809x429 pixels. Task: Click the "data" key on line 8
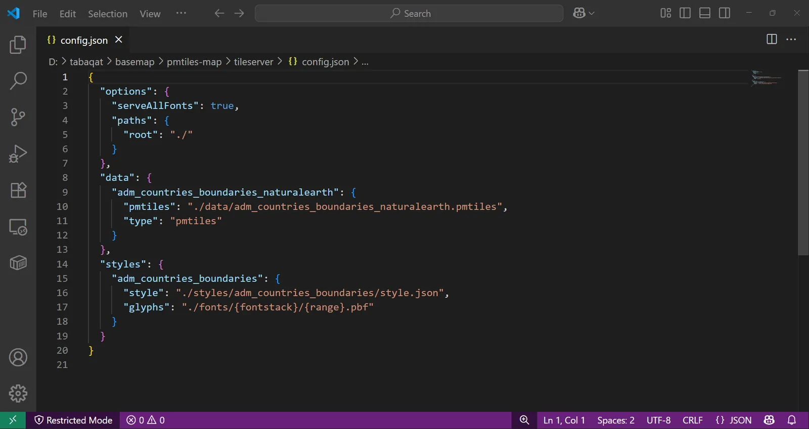coord(117,178)
